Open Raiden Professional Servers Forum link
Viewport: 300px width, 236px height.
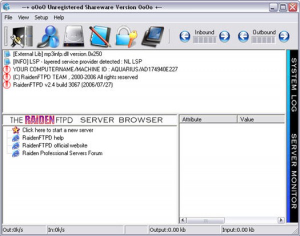[x=62, y=153]
